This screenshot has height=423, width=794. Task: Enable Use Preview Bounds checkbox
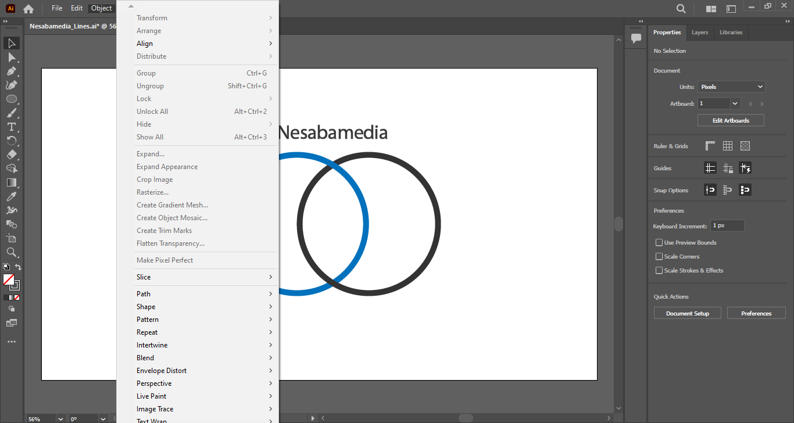(x=659, y=243)
